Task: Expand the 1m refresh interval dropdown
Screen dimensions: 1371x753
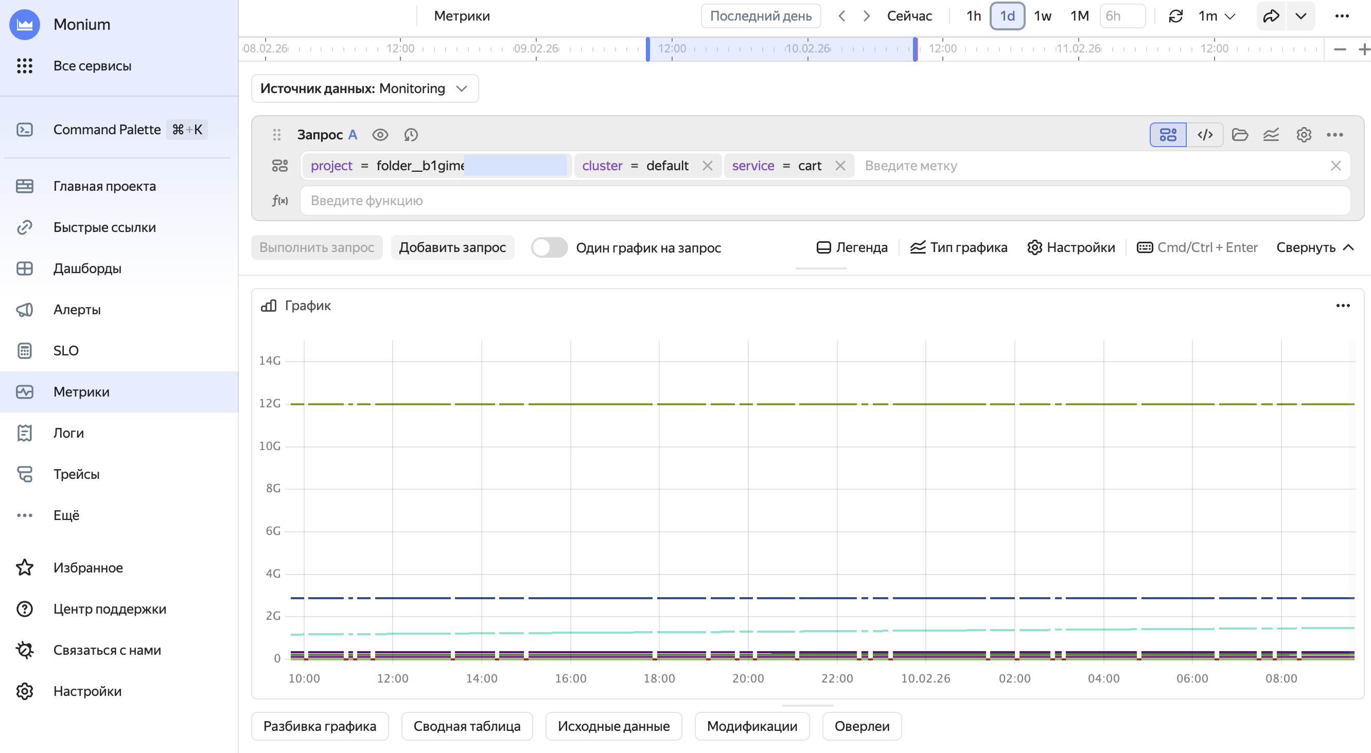Action: [1217, 16]
